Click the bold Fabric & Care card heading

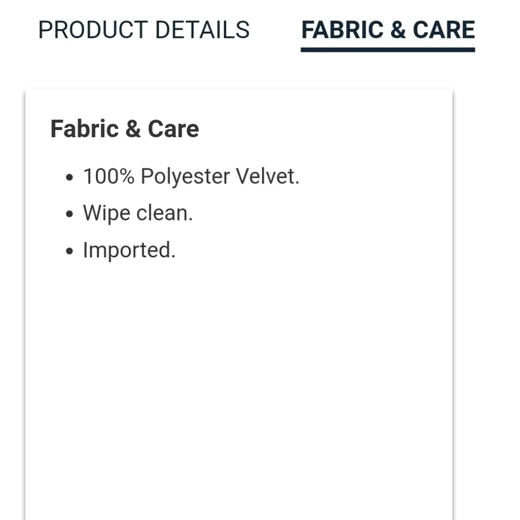(125, 129)
